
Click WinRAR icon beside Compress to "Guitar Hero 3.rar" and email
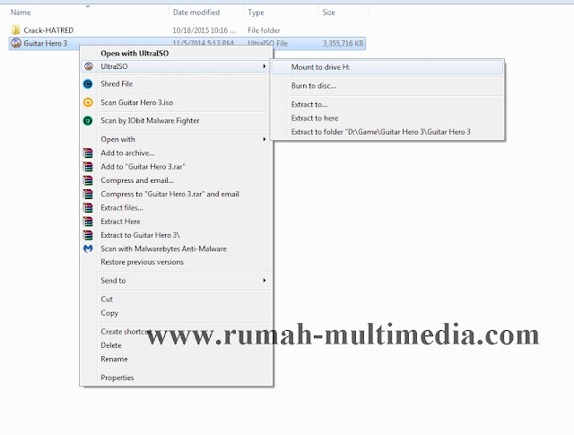pos(88,194)
